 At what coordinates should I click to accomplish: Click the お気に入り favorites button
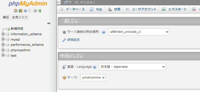(x=20, y=17)
